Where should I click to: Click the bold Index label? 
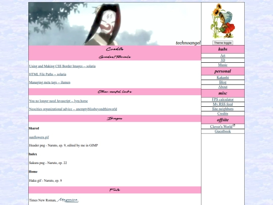tap(33, 154)
